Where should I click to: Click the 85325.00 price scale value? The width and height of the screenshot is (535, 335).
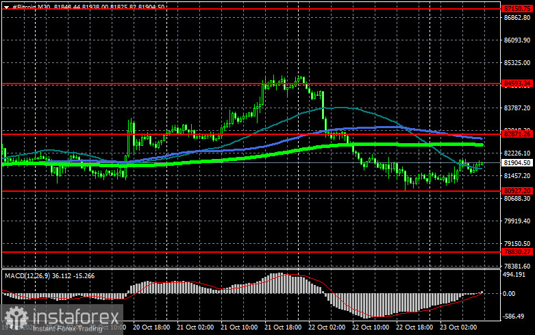[517, 63]
